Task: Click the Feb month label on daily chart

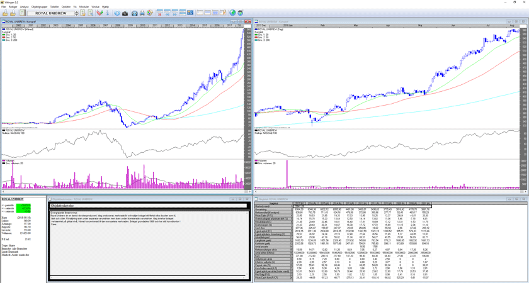Action: pos(322,25)
